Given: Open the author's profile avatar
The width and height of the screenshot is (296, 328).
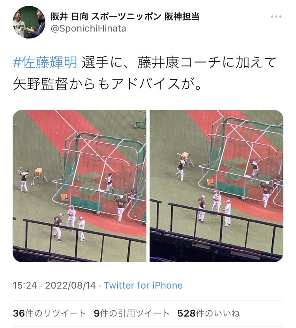Looking at the screenshot, I should coord(29,22).
